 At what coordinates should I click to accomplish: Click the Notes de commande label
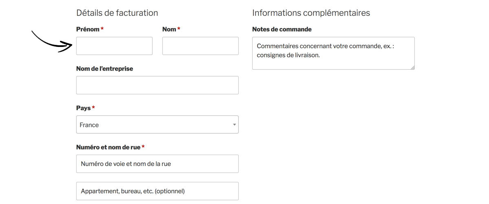pos(282,29)
